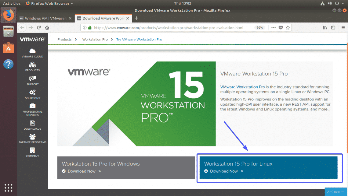348x196 pixels.
Task: Open a new tab with plus button
Action: click(136, 18)
